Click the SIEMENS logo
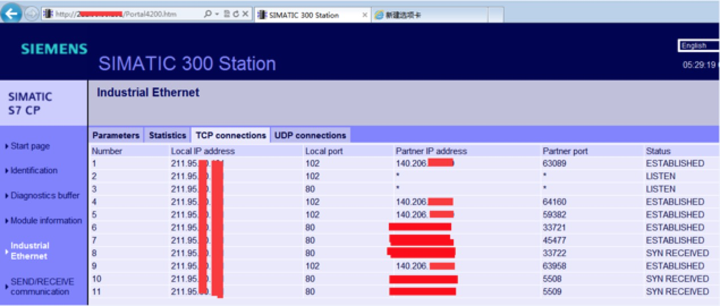The height and width of the screenshot is (306, 720). (x=54, y=49)
